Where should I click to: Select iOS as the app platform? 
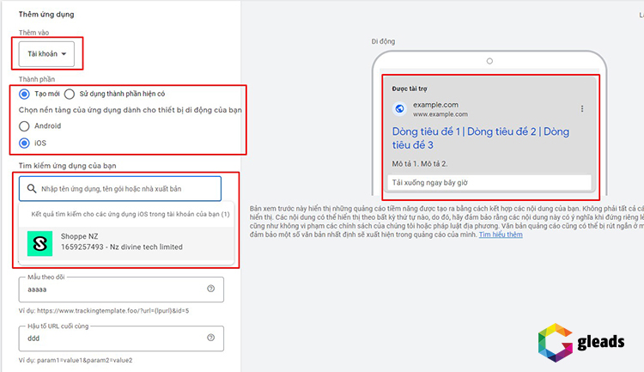[x=25, y=143]
